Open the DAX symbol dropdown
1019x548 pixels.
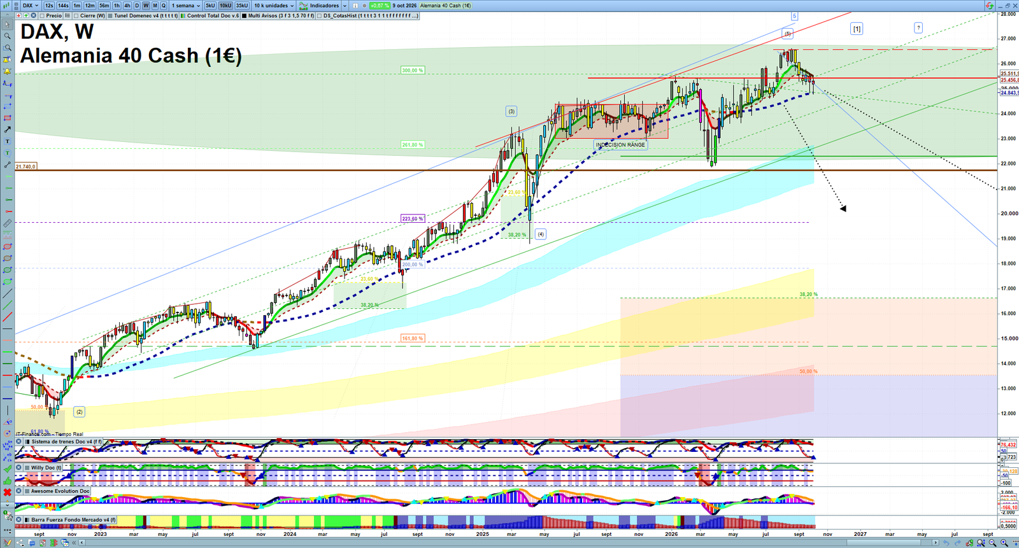pos(31,6)
